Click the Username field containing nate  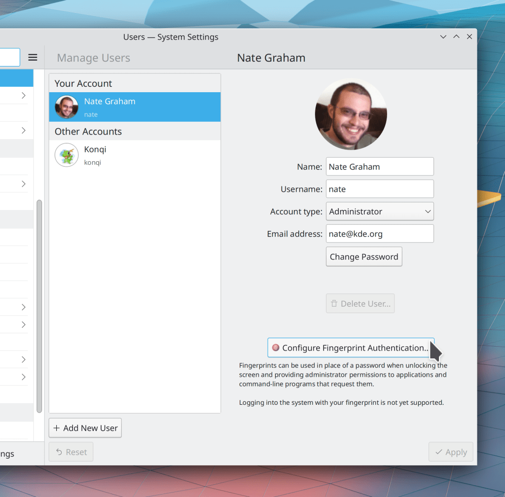(379, 189)
